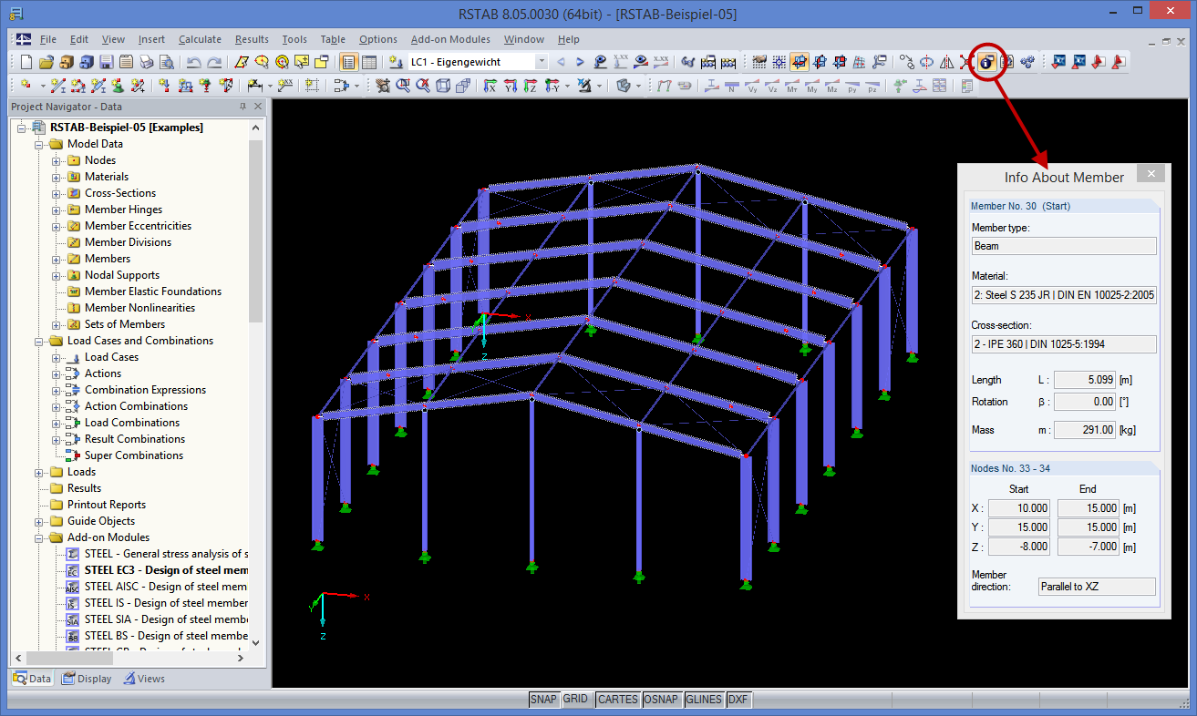Screen dimensions: 1197x716
Task: Click the Info About Member toolbar icon
Action: tap(986, 62)
